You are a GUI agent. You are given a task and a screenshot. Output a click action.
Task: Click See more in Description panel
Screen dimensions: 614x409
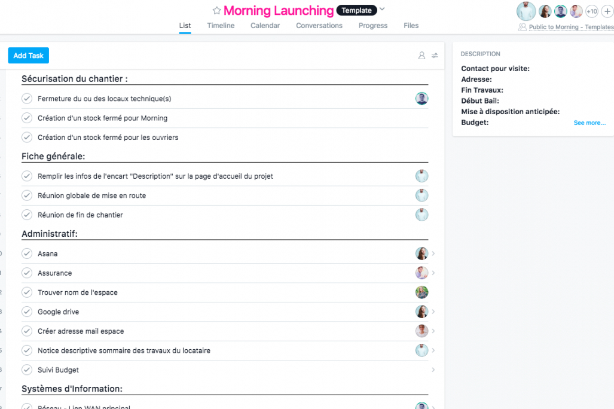[589, 123]
